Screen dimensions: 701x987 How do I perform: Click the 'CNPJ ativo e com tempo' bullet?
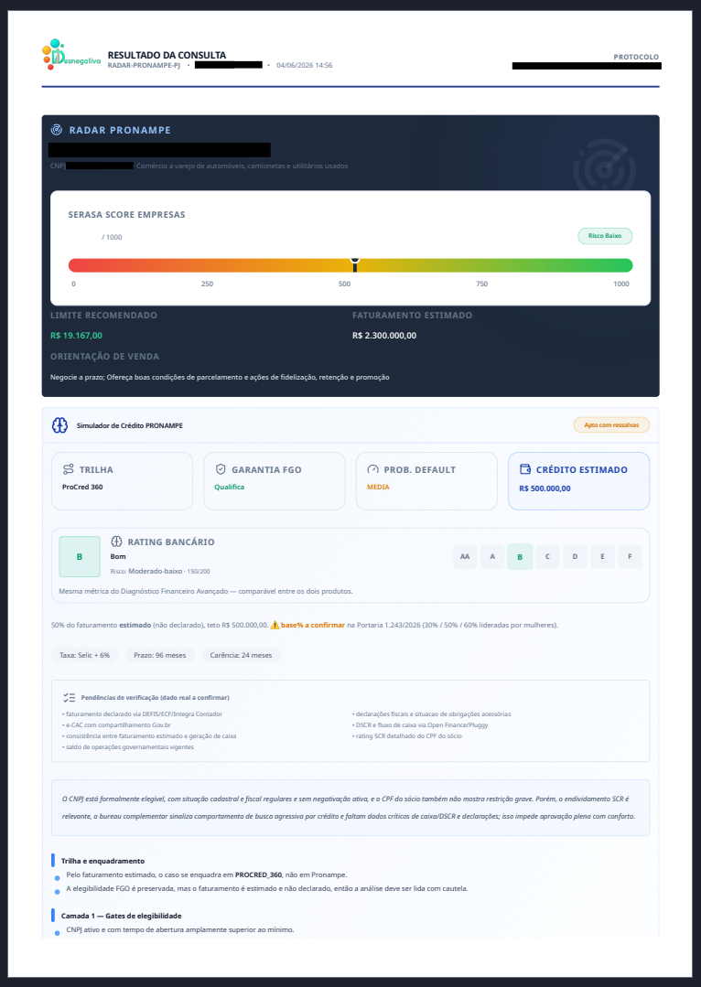point(180,929)
